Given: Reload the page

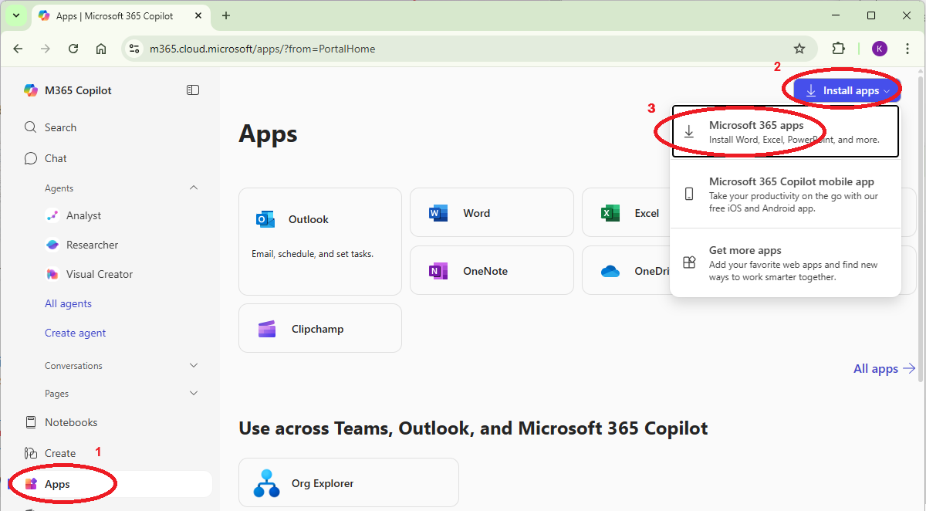Looking at the screenshot, I should pos(73,49).
